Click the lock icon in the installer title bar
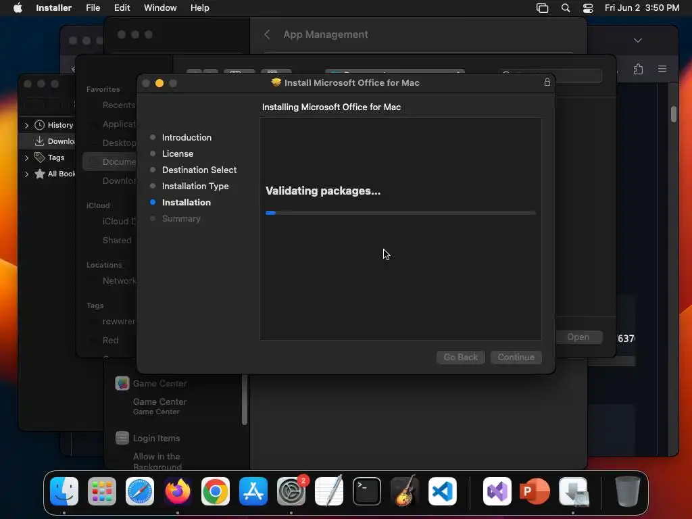The width and height of the screenshot is (692, 519). (547, 82)
